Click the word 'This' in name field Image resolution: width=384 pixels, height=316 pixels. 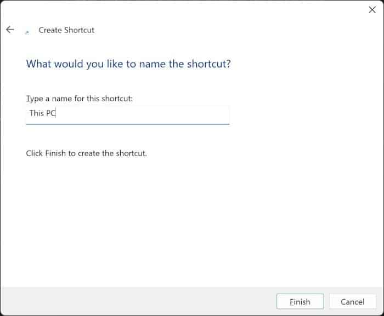pyautogui.click(x=36, y=113)
